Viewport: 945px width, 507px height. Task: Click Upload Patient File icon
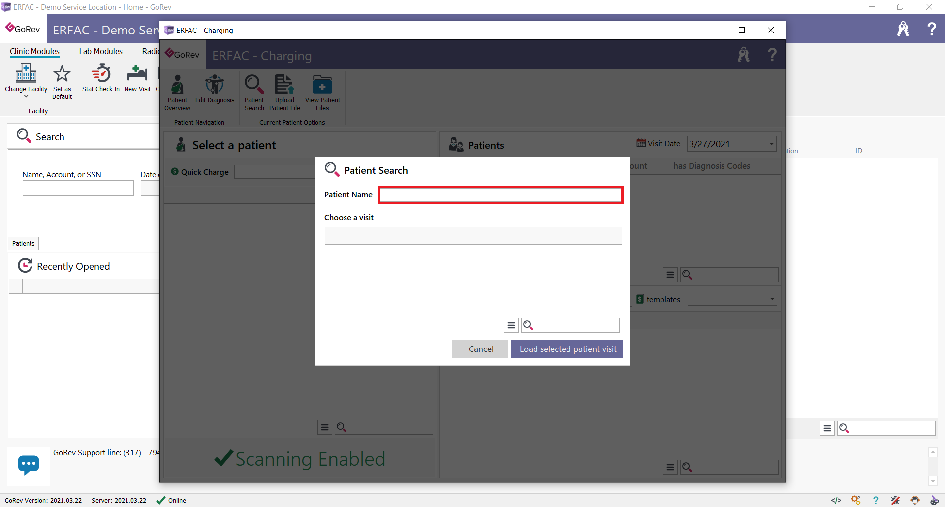[x=284, y=93]
